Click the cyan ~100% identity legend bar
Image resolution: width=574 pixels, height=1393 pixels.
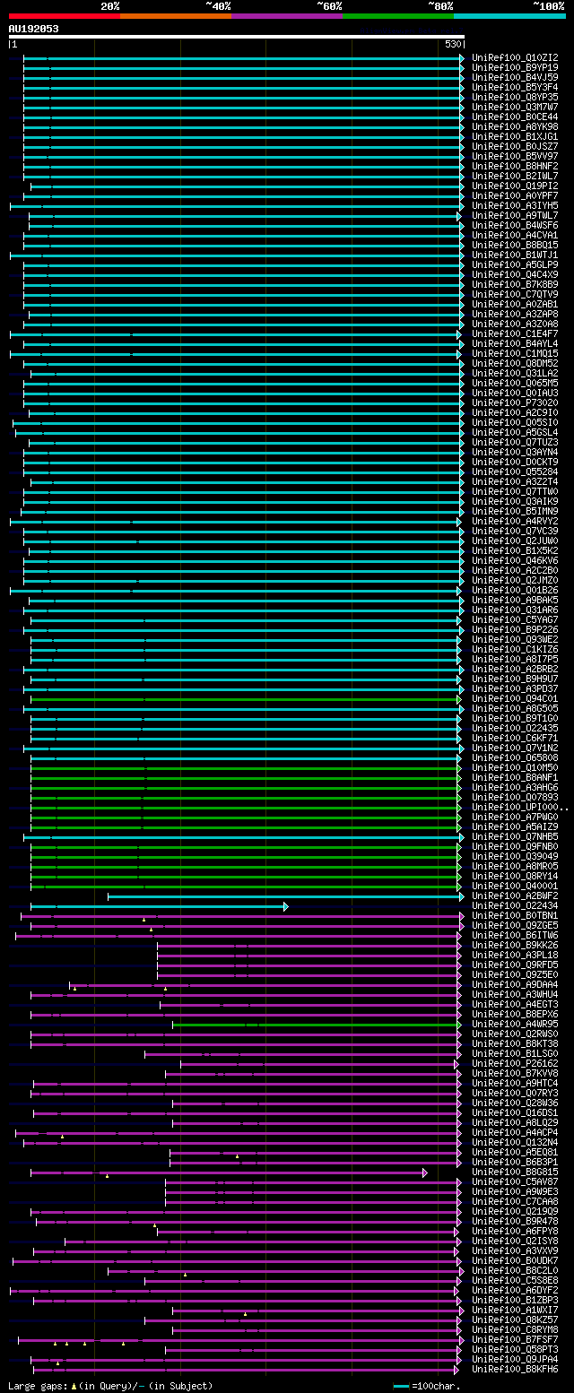coord(509,16)
